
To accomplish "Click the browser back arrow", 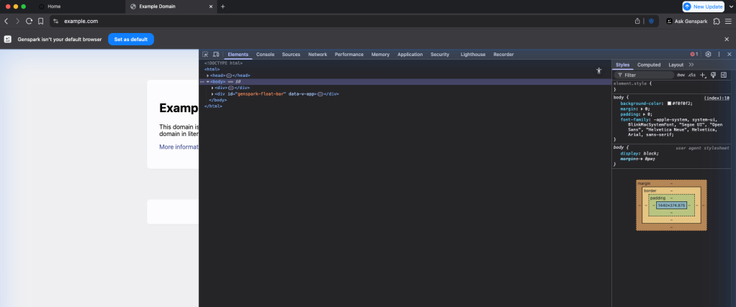I will [x=6, y=21].
